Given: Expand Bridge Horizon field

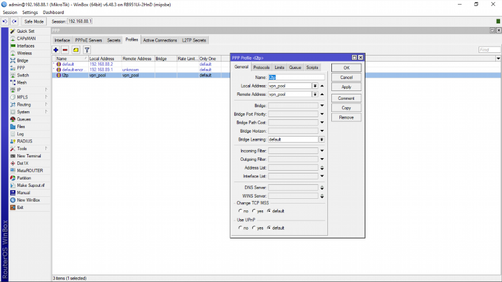Looking at the screenshot, I should pyautogui.click(x=322, y=131).
